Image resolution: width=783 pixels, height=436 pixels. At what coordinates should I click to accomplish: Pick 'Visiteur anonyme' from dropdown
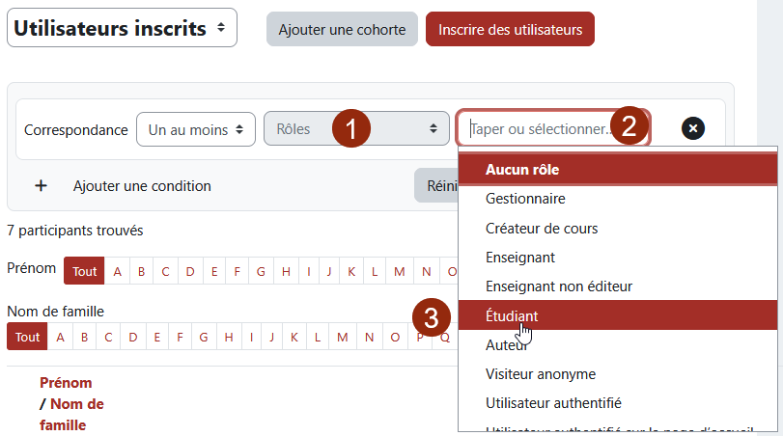click(541, 373)
